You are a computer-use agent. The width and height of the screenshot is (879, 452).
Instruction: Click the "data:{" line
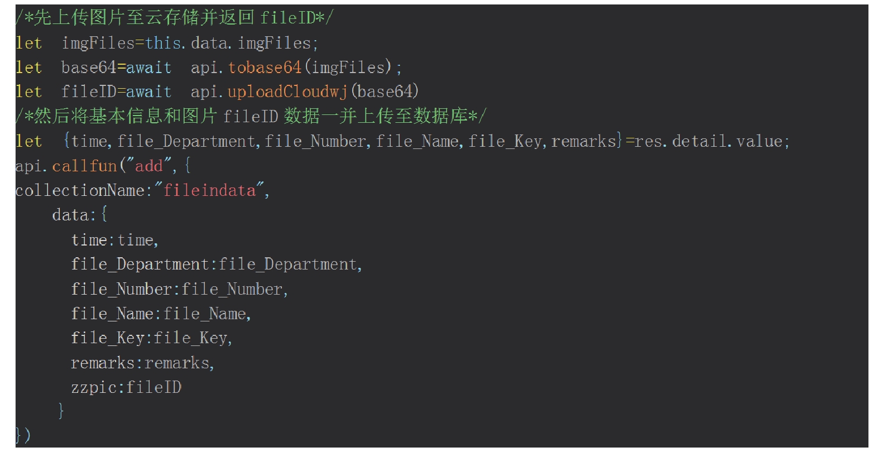(x=79, y=215)
